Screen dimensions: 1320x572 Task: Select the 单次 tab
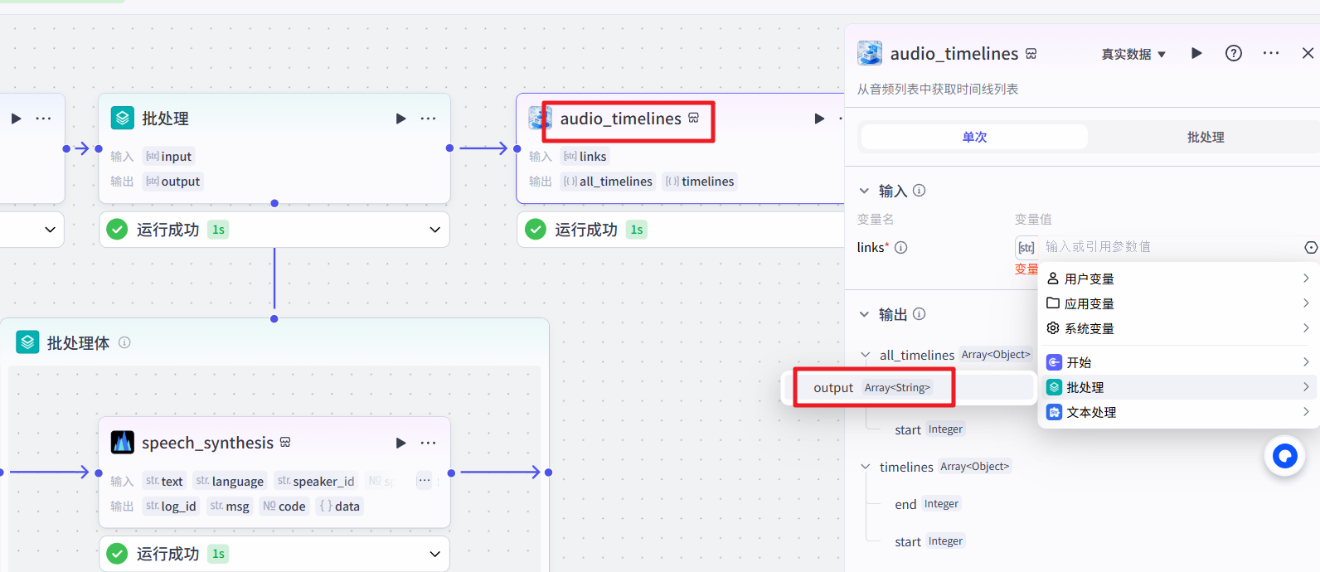[974, 137]
